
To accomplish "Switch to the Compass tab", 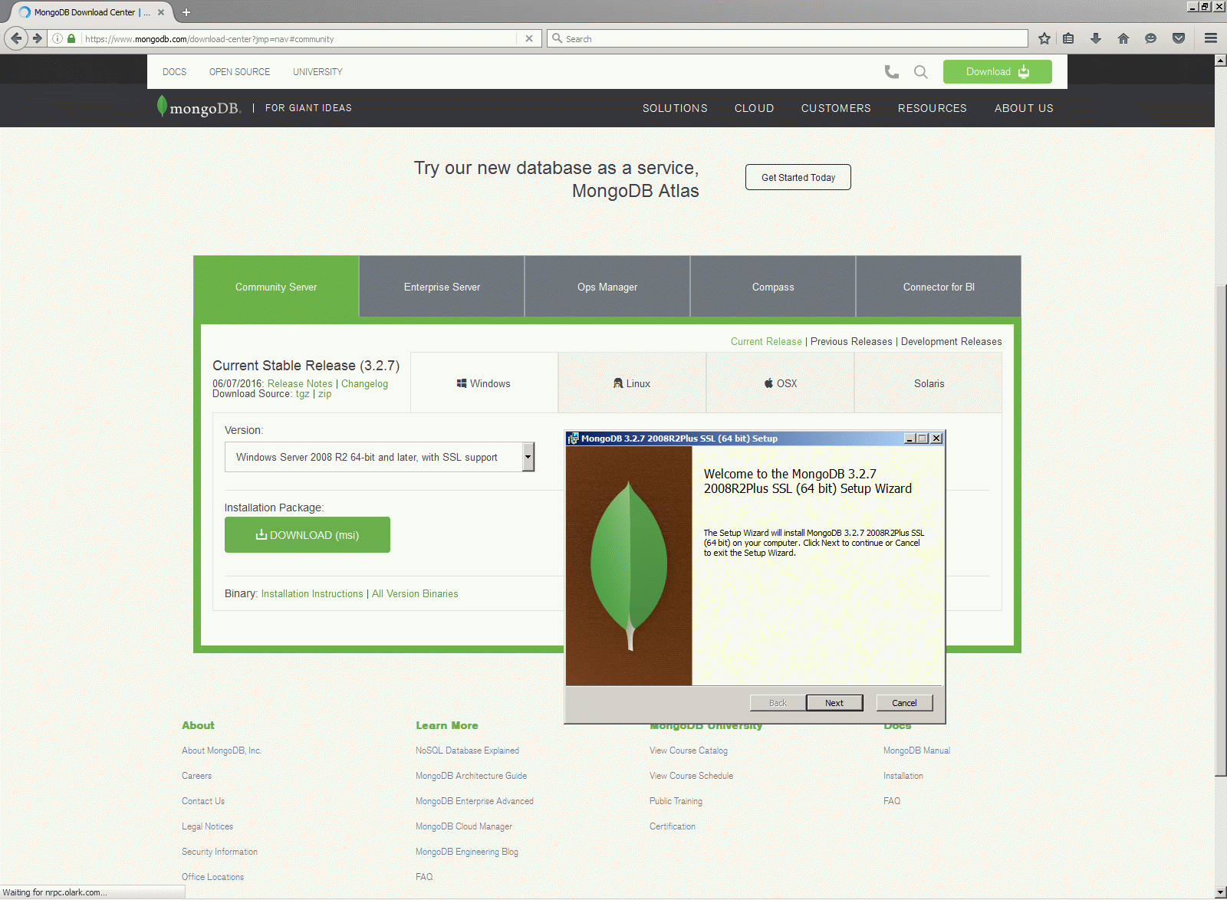I will pyautogui.click(x=773, y=287).
